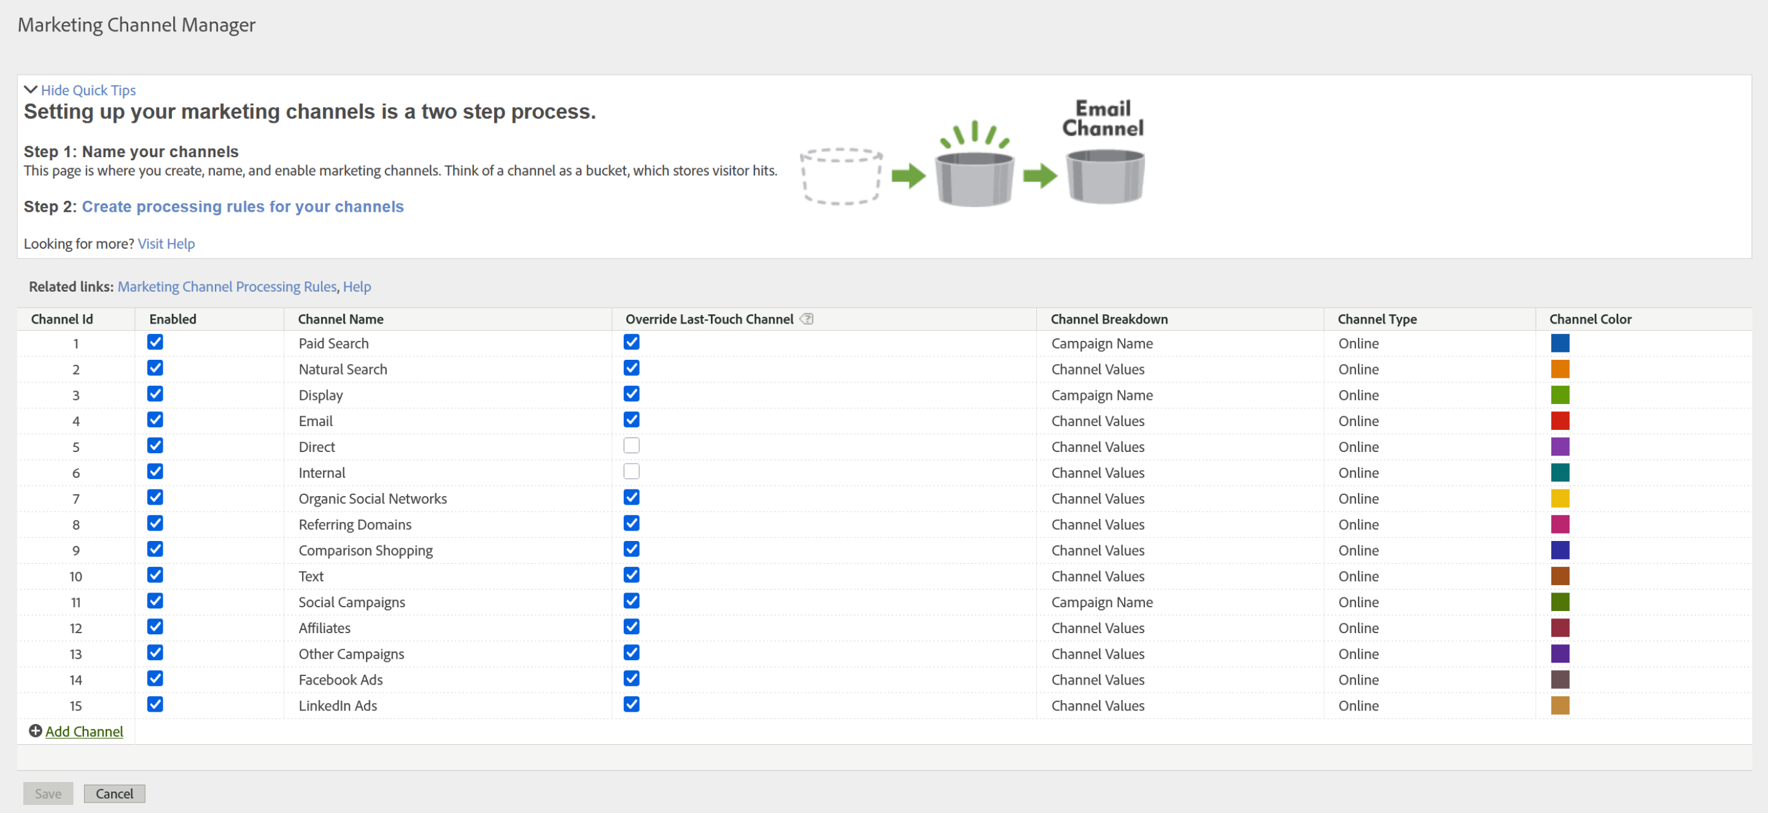The width and height of the screenshot is (1768, 813).
Task: Click the Channel Type column header
Action: tap(1377, 319)
